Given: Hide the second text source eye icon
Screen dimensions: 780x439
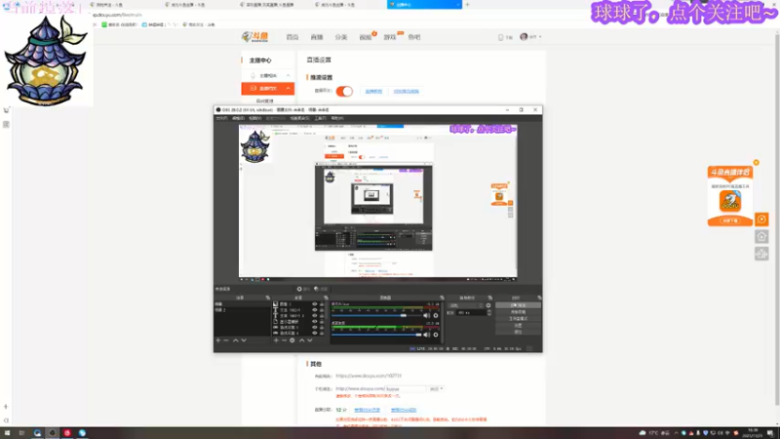Looking at the screenshot, I should click(x=314, y=315).
